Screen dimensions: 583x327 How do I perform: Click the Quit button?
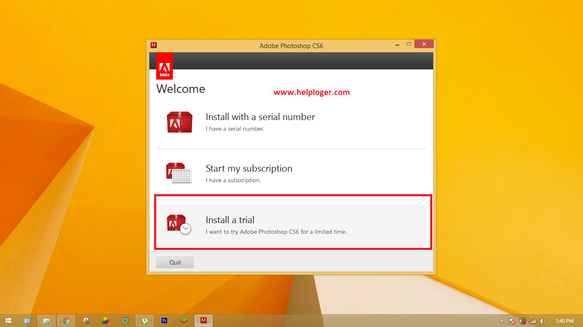(x=175, y=262)
